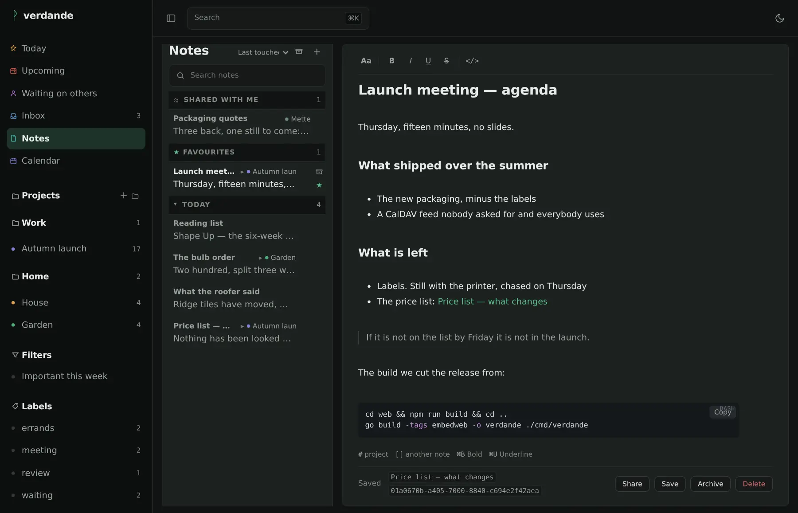Open the Upcoming view
This screenshot has width=798, height=513.
(76, 70)
